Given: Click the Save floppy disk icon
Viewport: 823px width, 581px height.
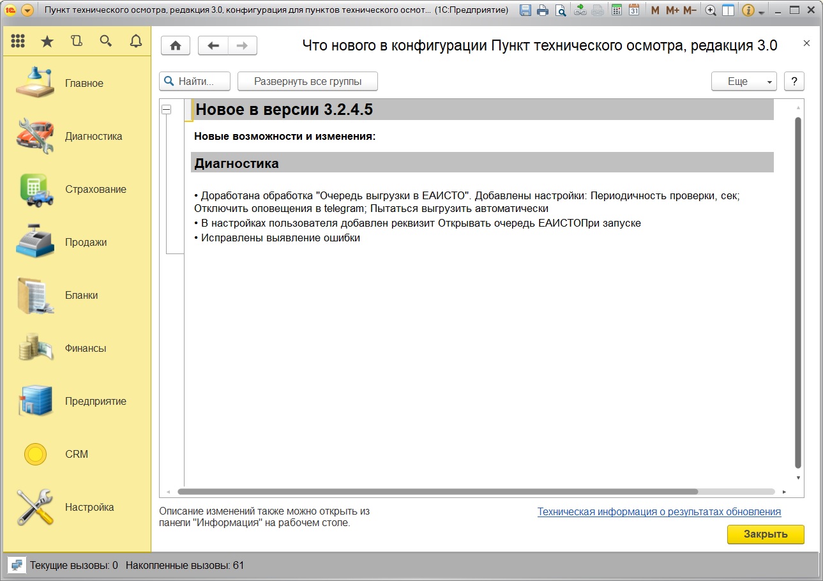Looking at the screenshot, I should tap(525, 10).
